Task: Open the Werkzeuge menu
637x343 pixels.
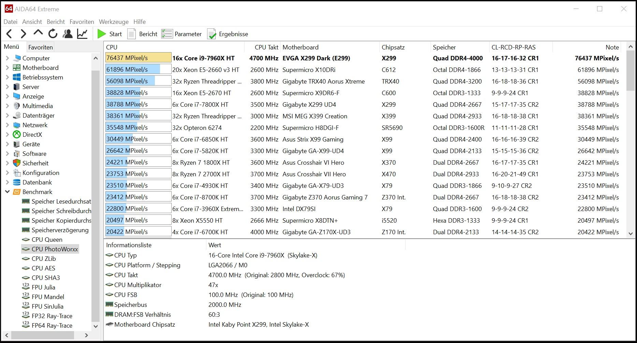Action: (114, 21)
